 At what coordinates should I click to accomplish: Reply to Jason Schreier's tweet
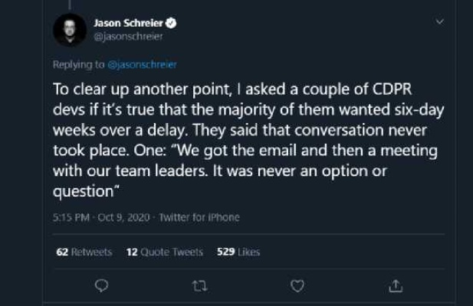100,285
